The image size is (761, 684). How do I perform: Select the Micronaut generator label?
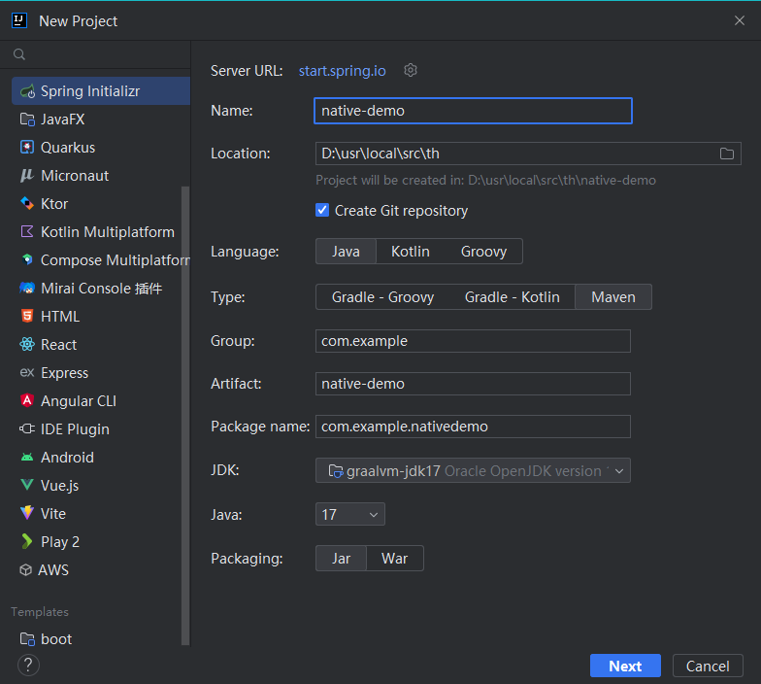[75, 176]
